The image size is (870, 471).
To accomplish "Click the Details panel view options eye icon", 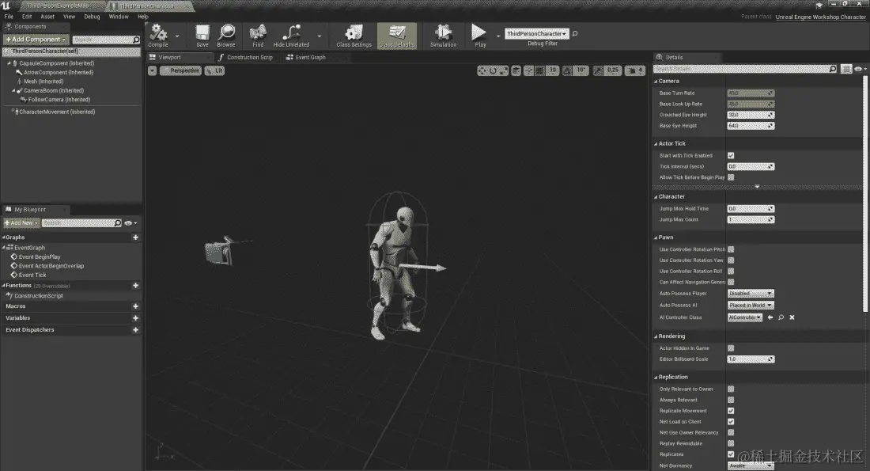I will click(860, 69).
